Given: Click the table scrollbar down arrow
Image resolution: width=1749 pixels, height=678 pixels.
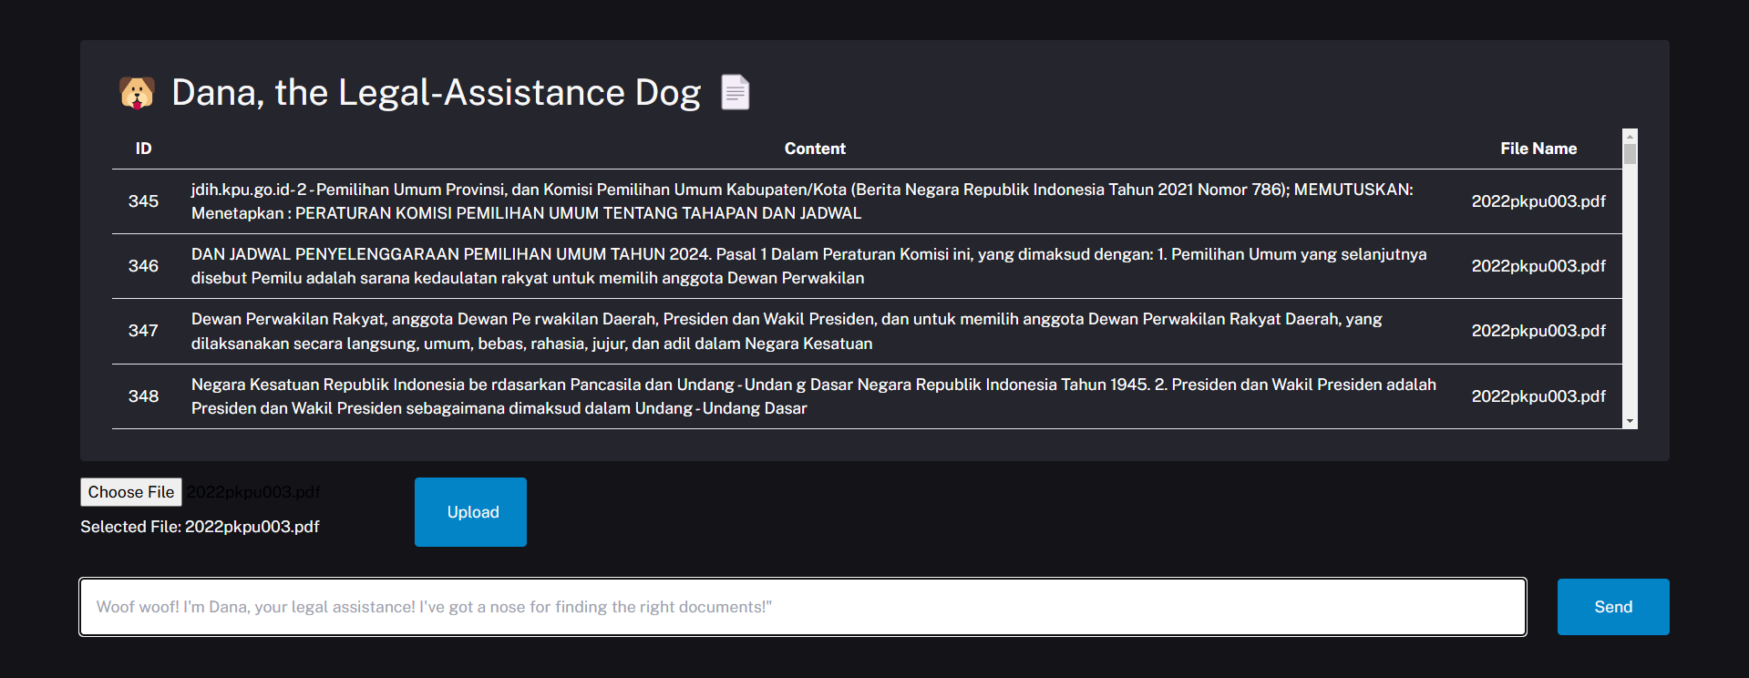Looking at the screenshot, I should click(1630, 422).
